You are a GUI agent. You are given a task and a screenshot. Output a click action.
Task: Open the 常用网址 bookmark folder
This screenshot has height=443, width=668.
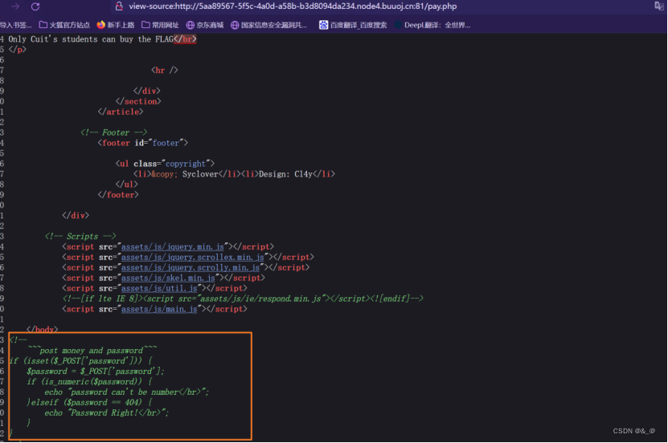160,25
